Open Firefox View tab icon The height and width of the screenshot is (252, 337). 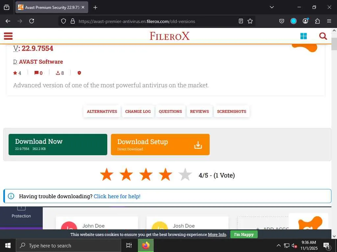7,7
